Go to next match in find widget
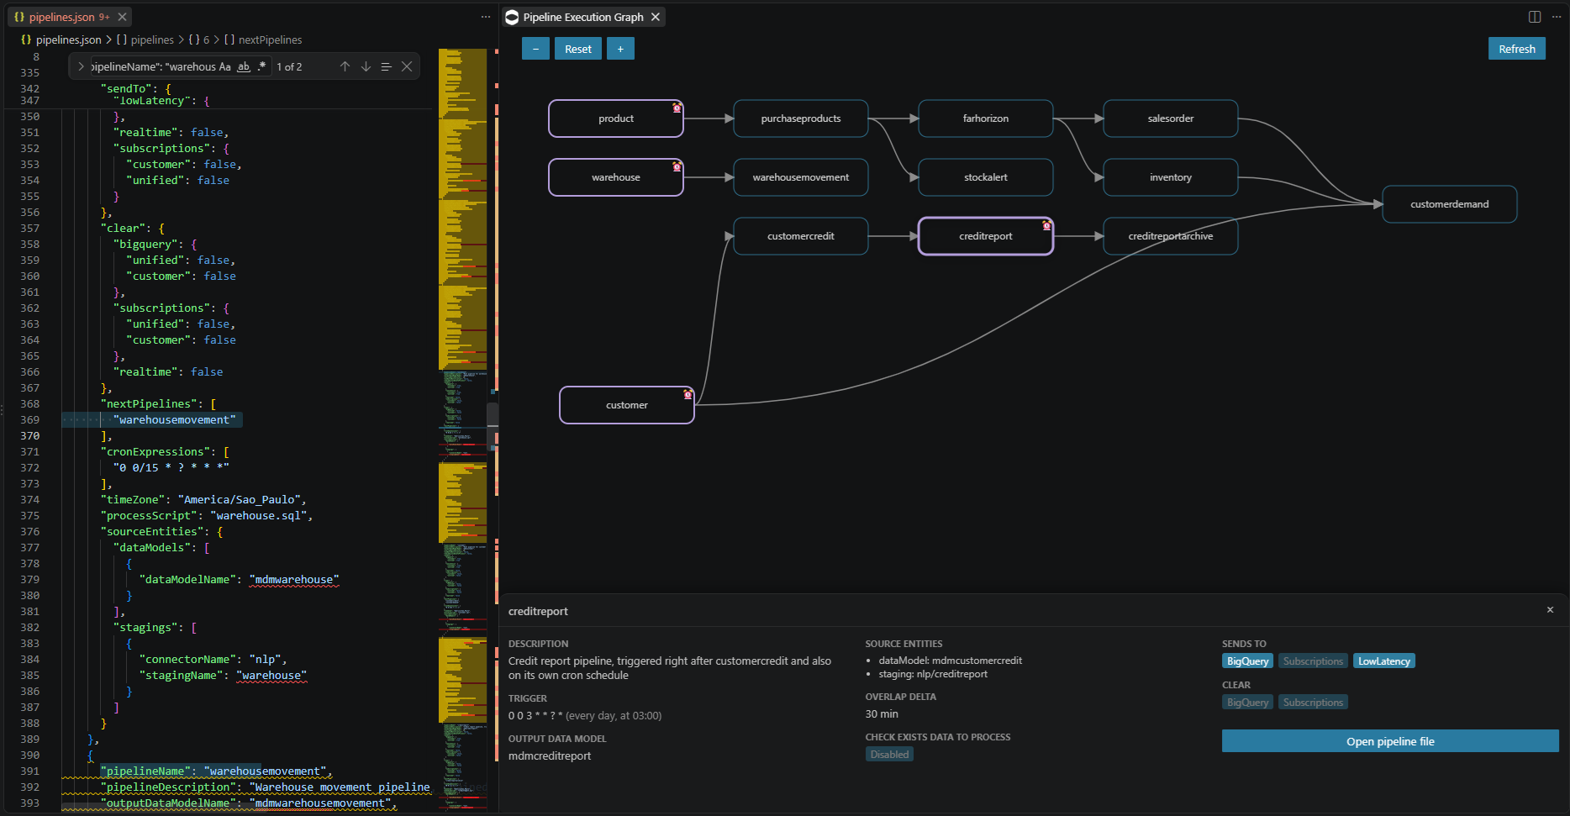This screenshot has height=816, width=1570. click(x=366, y=66)
